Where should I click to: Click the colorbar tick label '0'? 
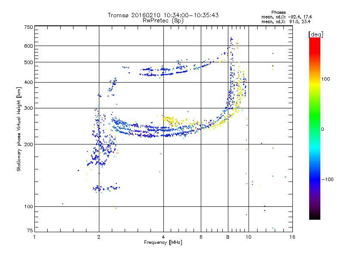(322, 129)
